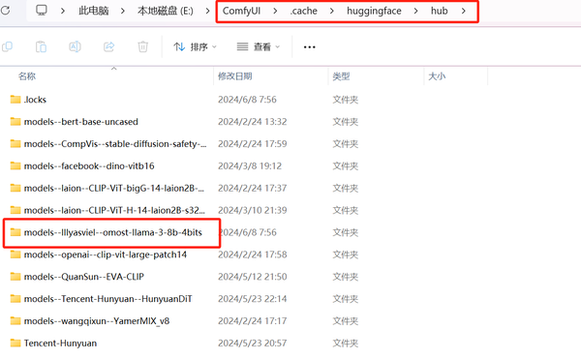Select models--CompVis--stable-diffusion-safety folder
The width and height of the screenshot is (581, 359).
[x=115, y=144]
